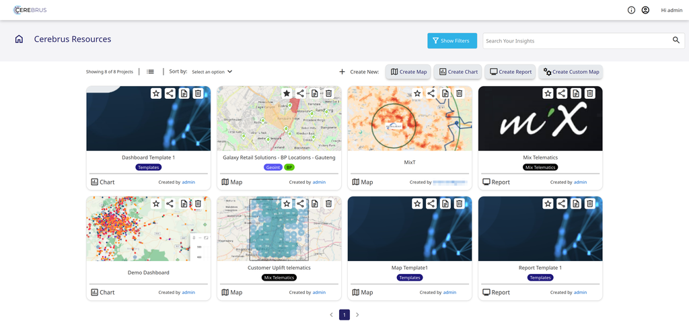Click the Hi admin text

tap(672, 11)
